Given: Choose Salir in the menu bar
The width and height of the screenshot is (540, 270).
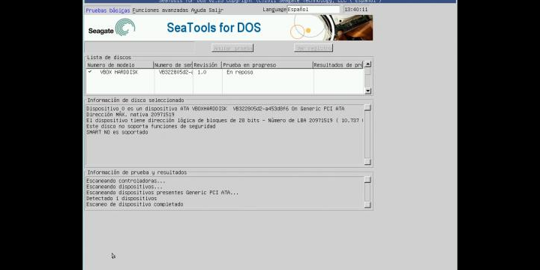Looking at the screenshot, I should click(x=216, y=10).
